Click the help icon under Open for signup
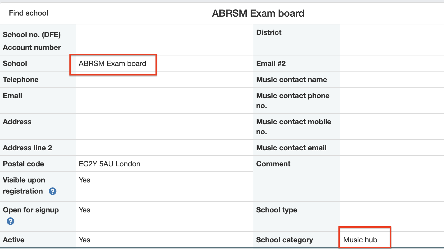Screen dimensions: 444x249 click(11, 221)
